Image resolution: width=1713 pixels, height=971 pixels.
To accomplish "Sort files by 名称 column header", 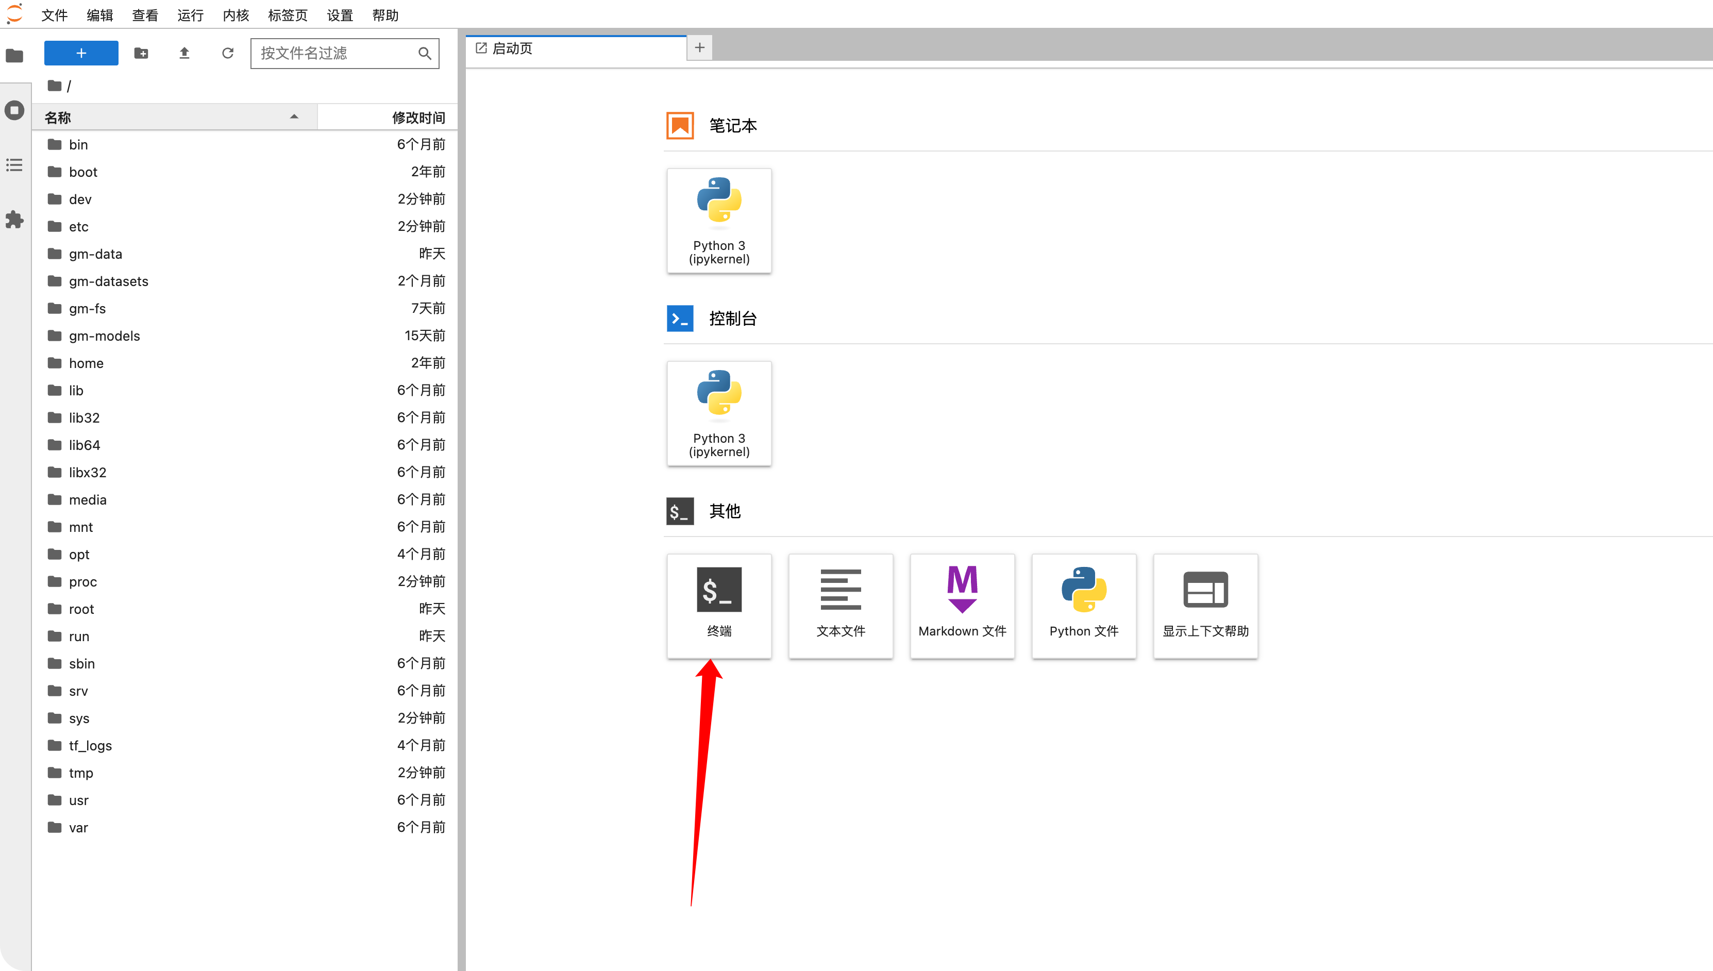I will click(175, 118).
